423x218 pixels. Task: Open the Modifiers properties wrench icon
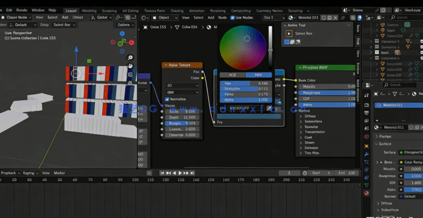[x=366, y=154]
